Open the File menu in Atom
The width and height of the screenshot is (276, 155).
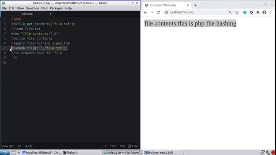pos(4,8)
